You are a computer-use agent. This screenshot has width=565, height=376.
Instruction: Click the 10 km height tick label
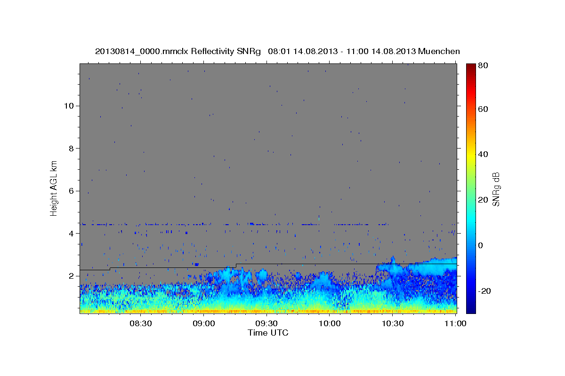[x=68, y=106]
